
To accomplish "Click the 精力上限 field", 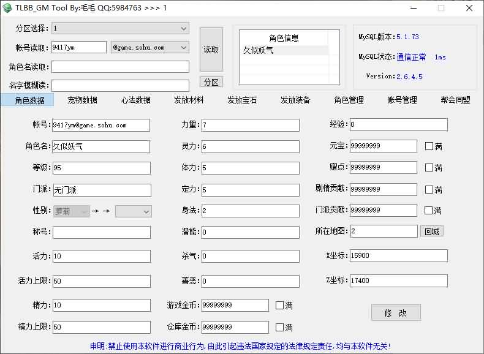I will click(102, 327).
